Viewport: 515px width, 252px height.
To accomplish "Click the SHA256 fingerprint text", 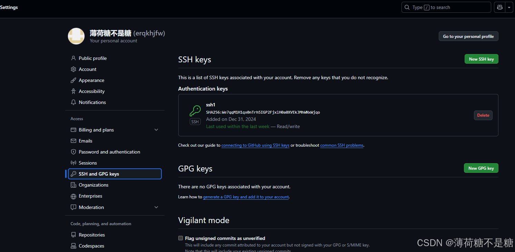I will 263,112.
